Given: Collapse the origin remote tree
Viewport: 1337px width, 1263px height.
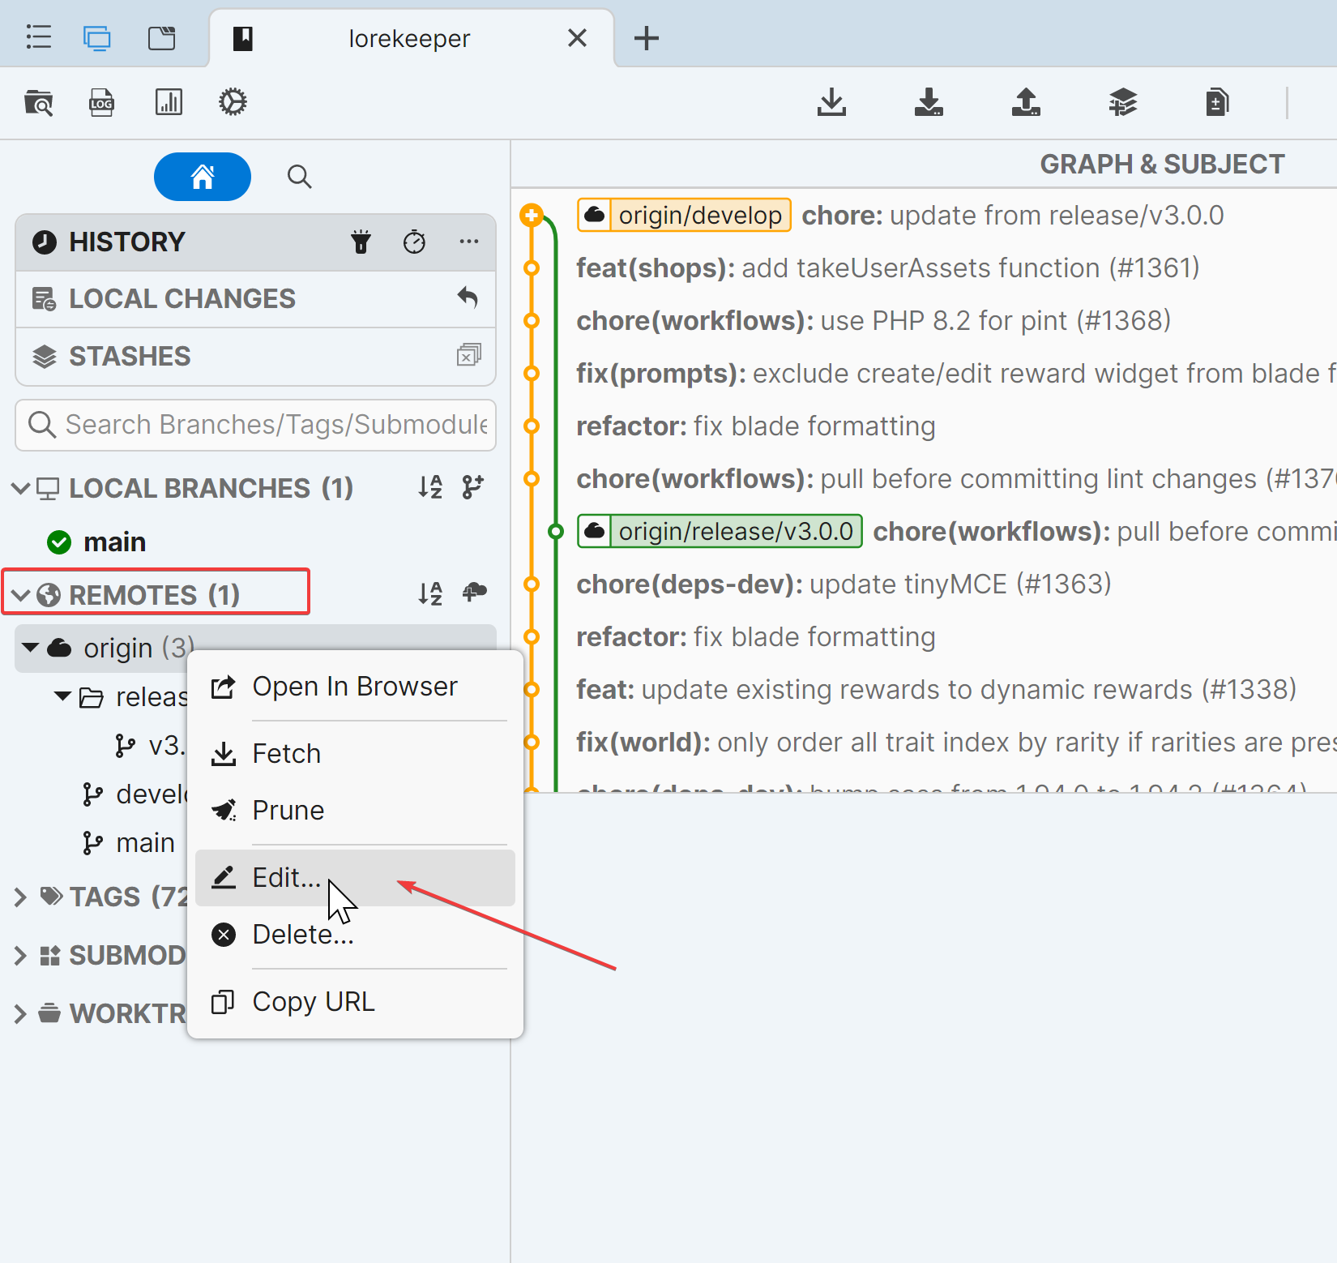Looking at the screenshot, I should click(31, 648).
